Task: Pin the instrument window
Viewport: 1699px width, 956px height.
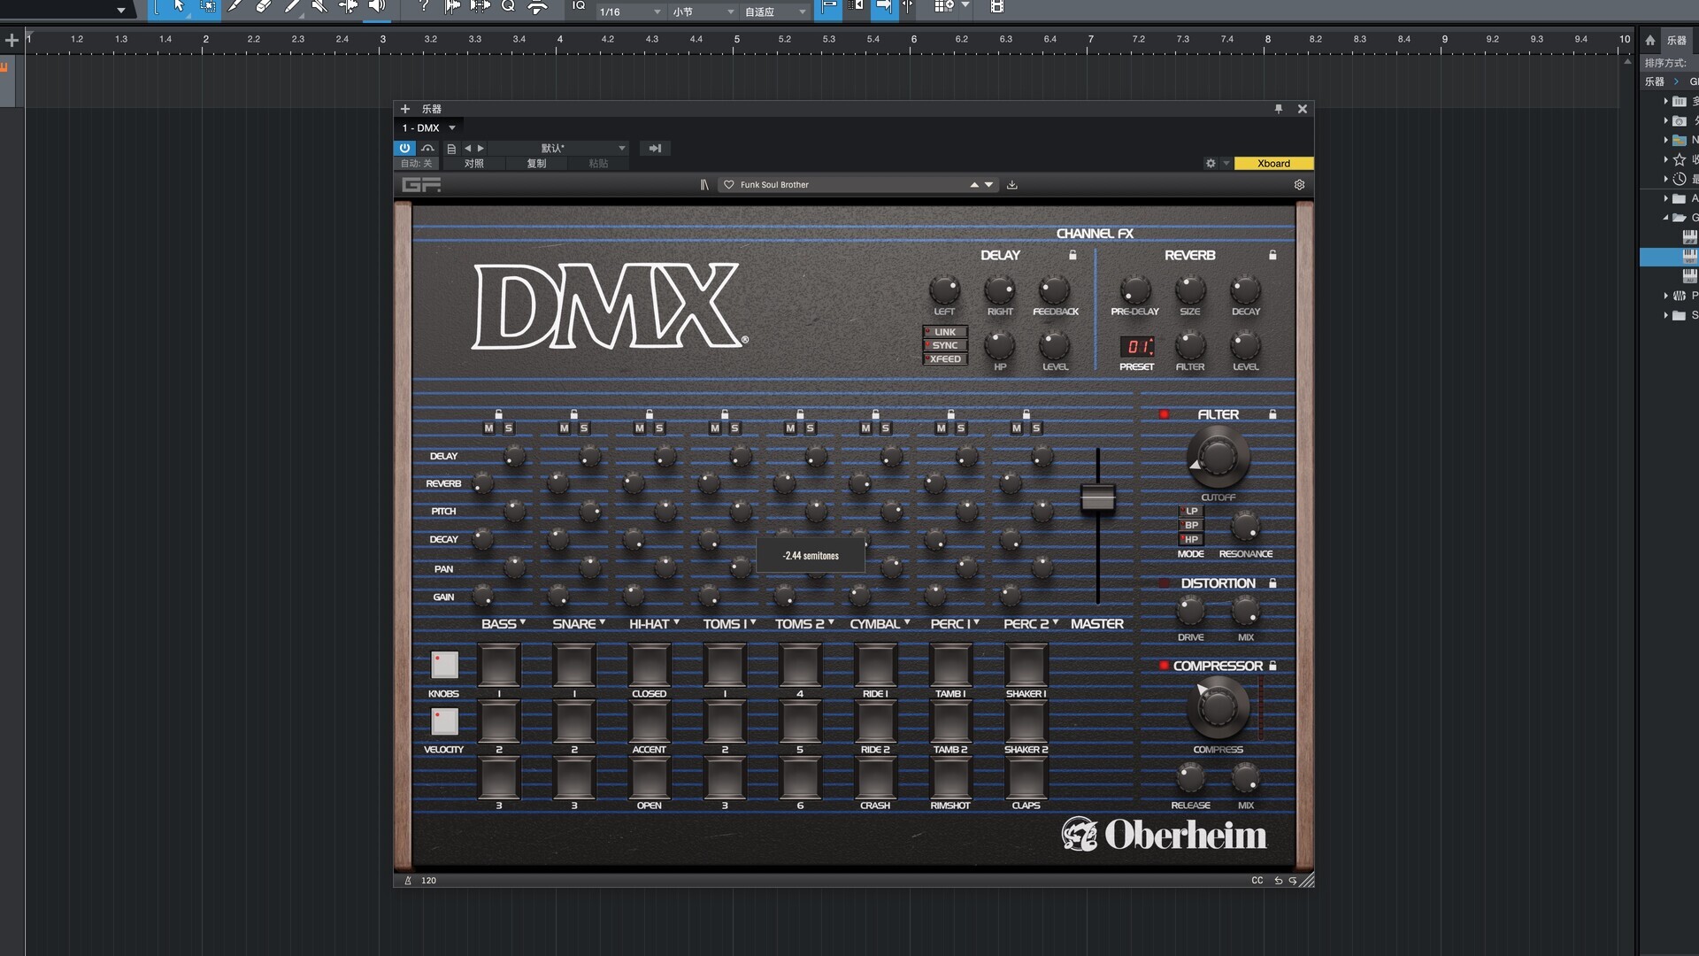Action: coord(1278,109)
